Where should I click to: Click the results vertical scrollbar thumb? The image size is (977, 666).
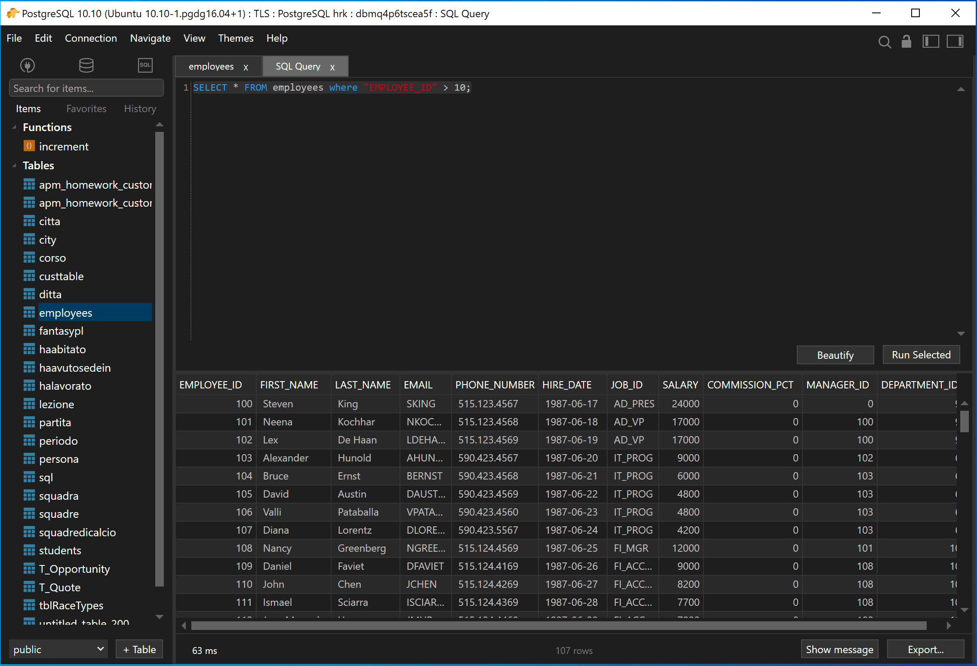coord(965,422)
